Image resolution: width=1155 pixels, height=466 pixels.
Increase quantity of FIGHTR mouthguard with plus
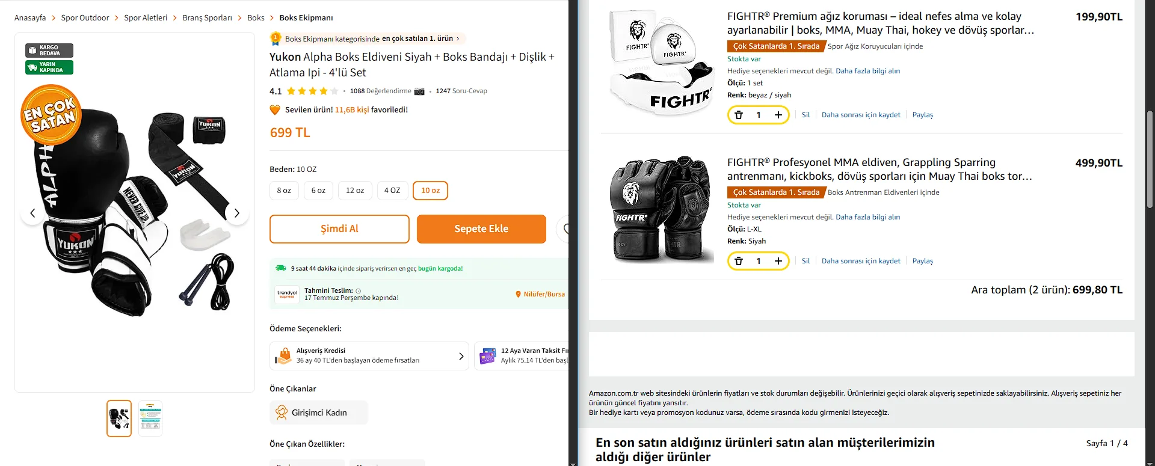click(778, 115)
